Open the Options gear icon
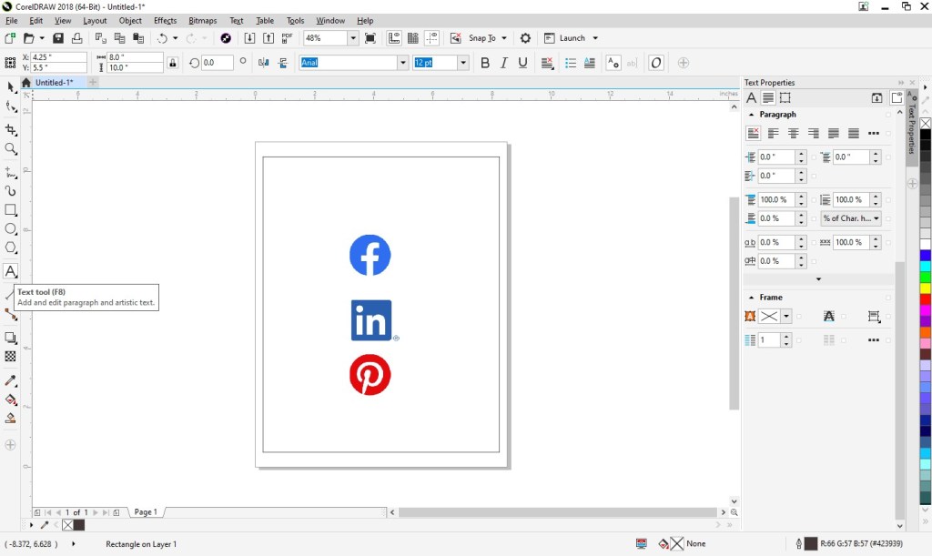Viewport: 932px width, 556px height. point(525,38)
